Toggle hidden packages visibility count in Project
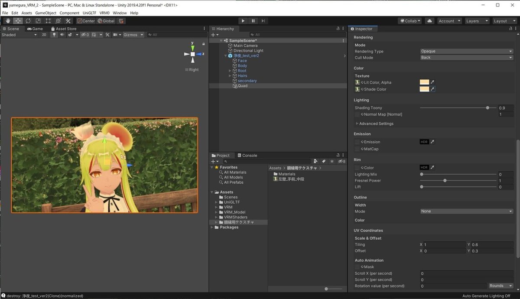Viewport: 520px width, 299px height. (x=342, y=161)
